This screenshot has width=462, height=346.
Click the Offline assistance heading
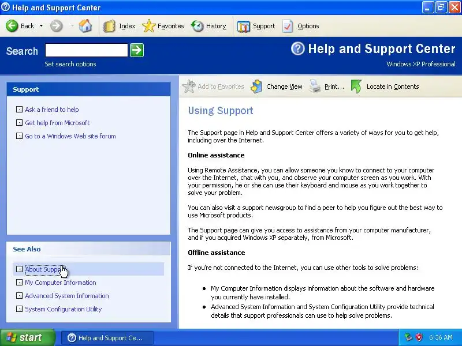pyautogui.click(x=216, y=253)
